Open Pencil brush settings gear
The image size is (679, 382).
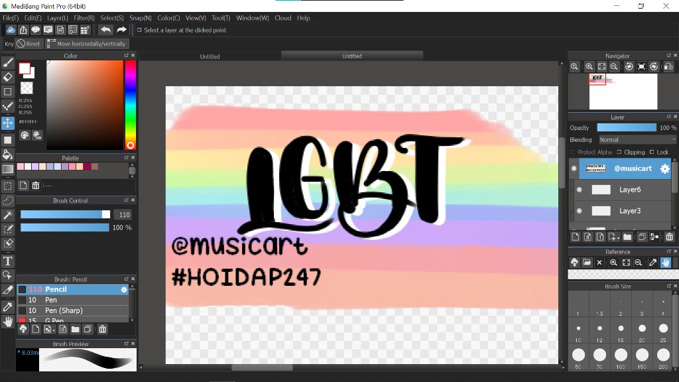click(124, 289)
